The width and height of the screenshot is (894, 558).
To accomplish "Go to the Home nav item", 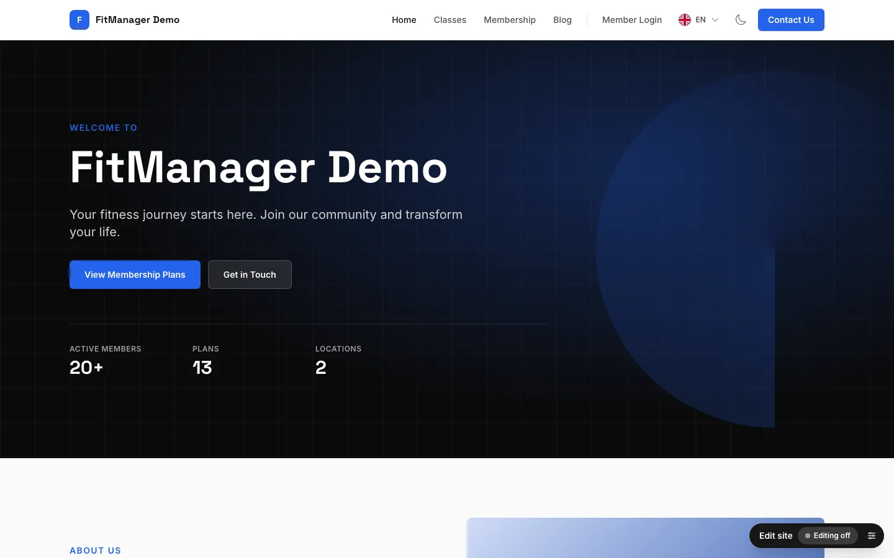I will tap(404, 20).
